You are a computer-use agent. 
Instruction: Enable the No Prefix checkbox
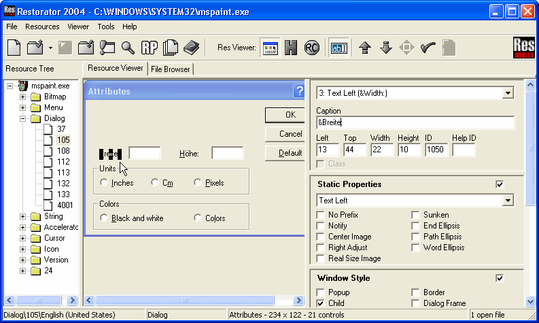[320, 215]
